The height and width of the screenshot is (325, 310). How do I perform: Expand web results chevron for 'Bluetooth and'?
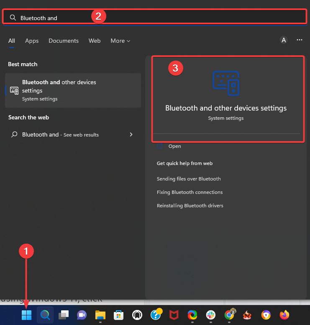[131, 134]
